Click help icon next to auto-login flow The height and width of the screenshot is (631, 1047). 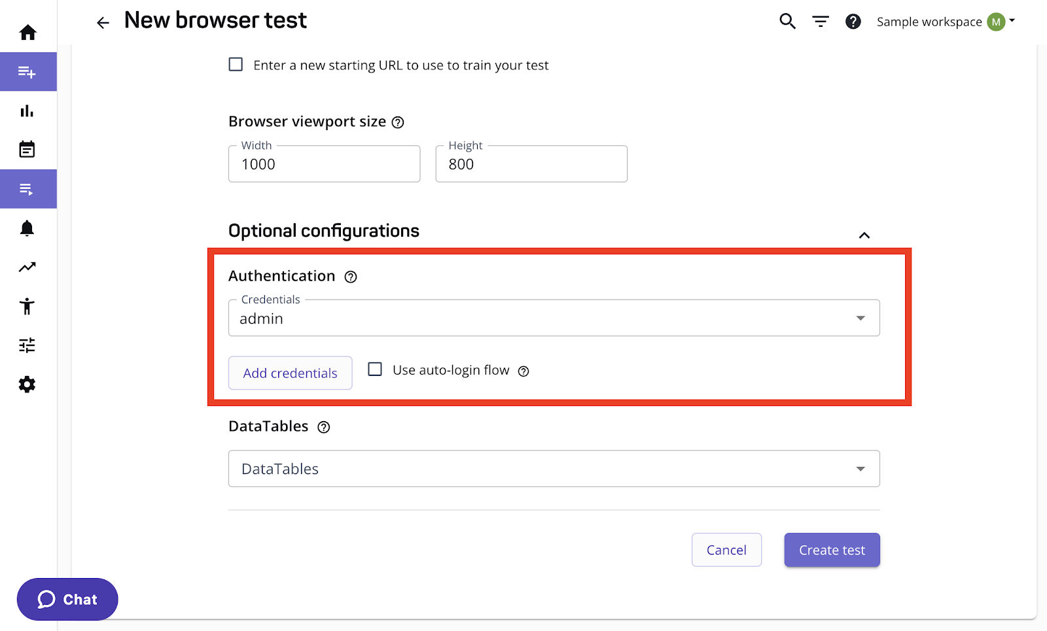point(523,371)
